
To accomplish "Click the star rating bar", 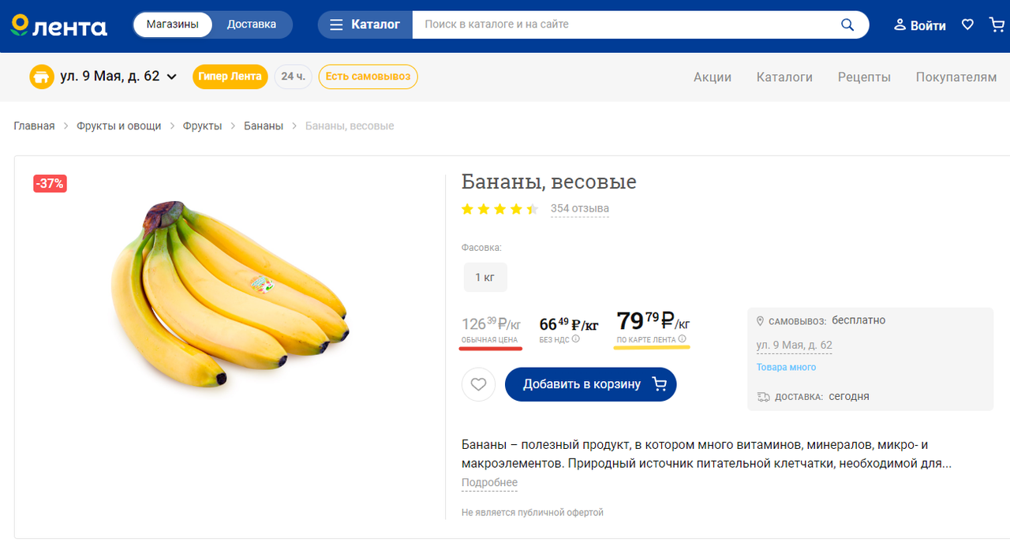I will (x=499, y=209).
